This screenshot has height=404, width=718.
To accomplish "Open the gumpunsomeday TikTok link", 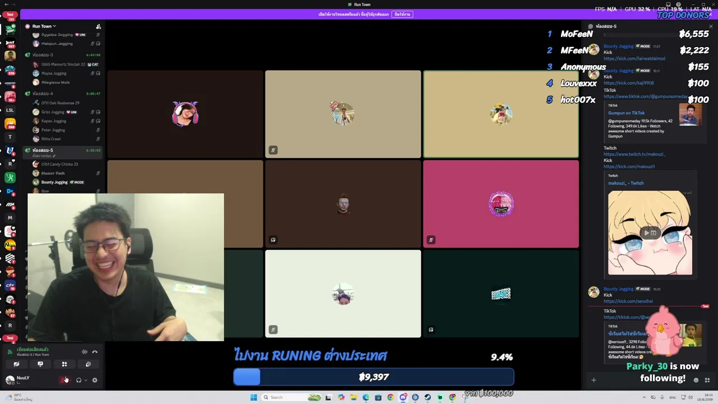I will click(645, 97).
